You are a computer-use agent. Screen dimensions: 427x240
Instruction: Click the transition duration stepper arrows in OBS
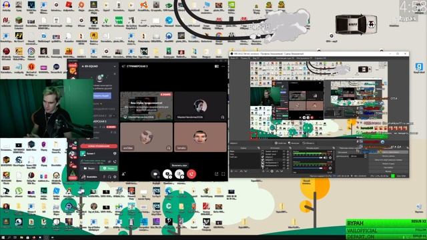366,156
